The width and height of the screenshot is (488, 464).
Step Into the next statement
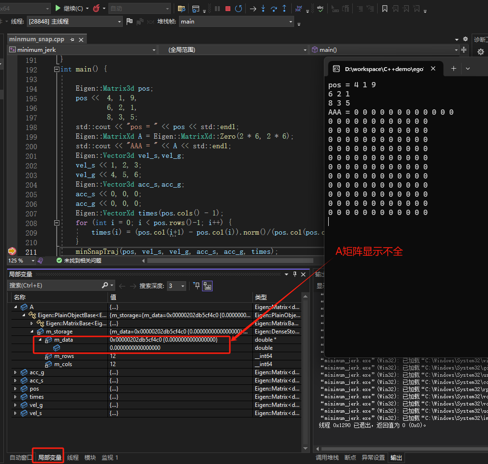click(x=263, y=8)
